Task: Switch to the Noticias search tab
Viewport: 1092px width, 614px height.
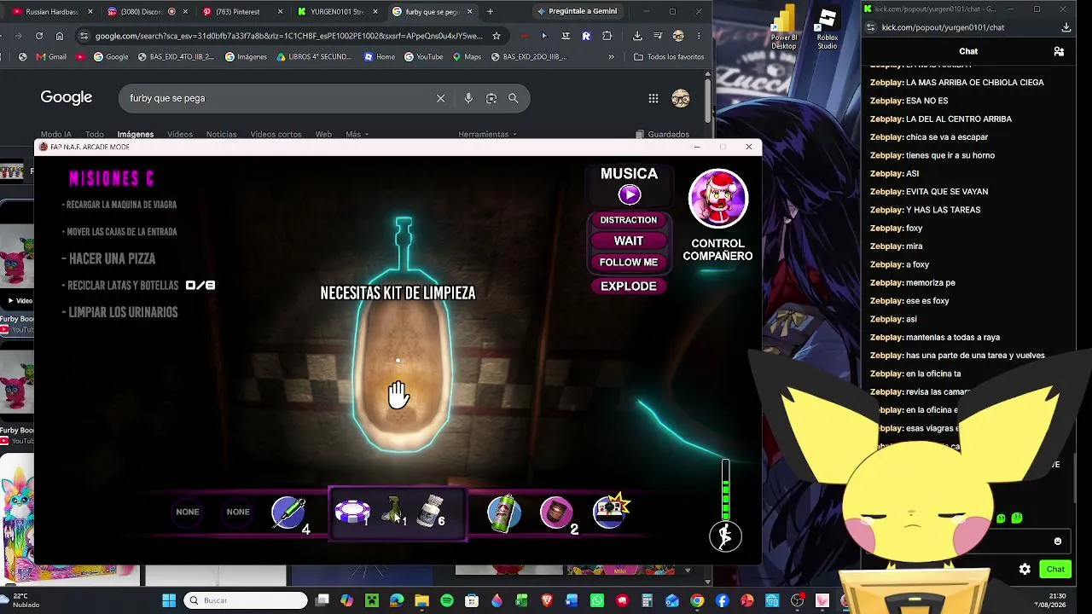Action: (222, 135)
